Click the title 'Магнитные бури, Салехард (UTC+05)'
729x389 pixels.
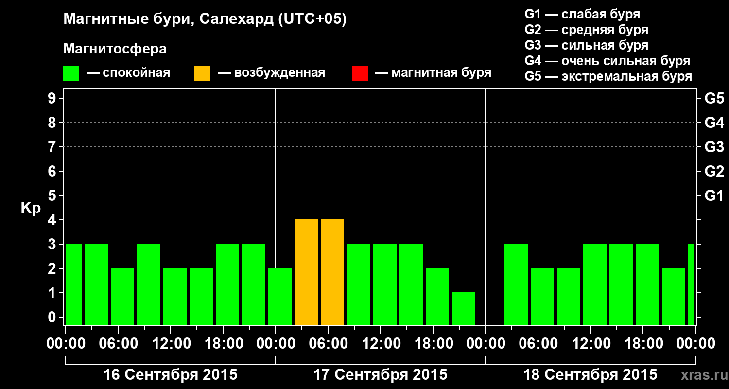pyautogui.click(x=205, y=19)
